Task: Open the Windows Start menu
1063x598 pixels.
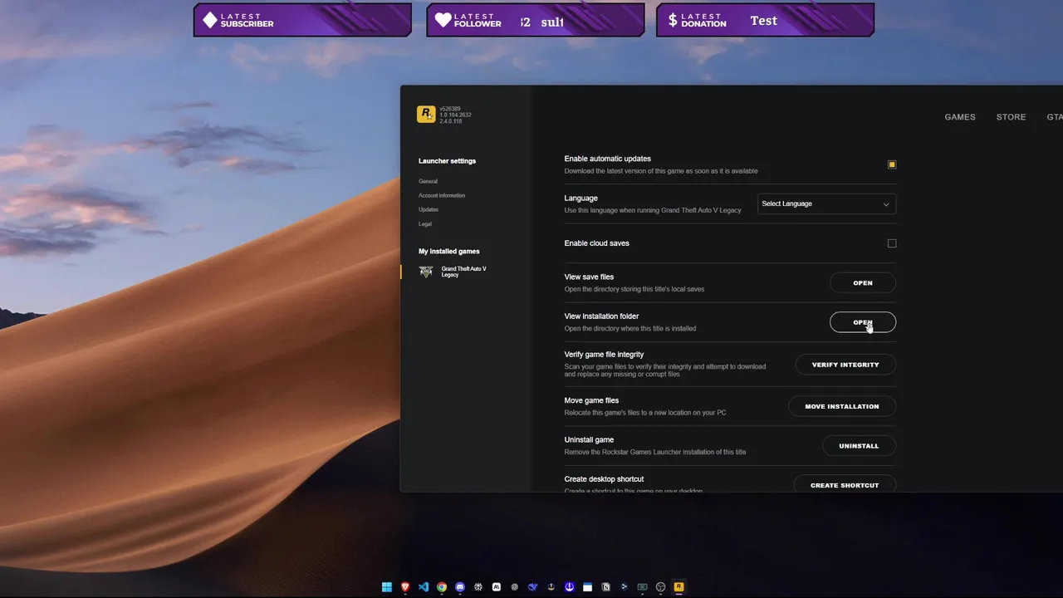Action: click(387, 587)
